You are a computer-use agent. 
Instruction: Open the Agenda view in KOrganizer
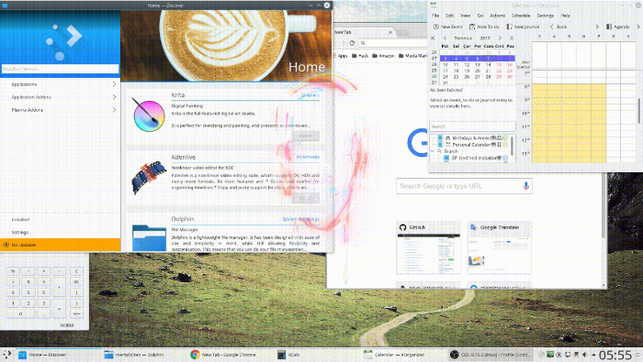(617, 27)
